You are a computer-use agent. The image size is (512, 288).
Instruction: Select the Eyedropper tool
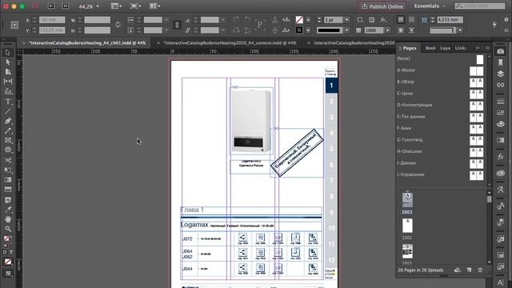8,210
